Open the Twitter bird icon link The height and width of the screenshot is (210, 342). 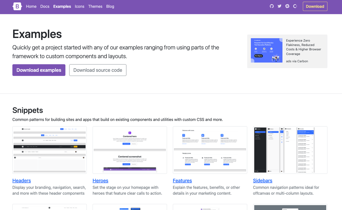click(x=279, y=6)
